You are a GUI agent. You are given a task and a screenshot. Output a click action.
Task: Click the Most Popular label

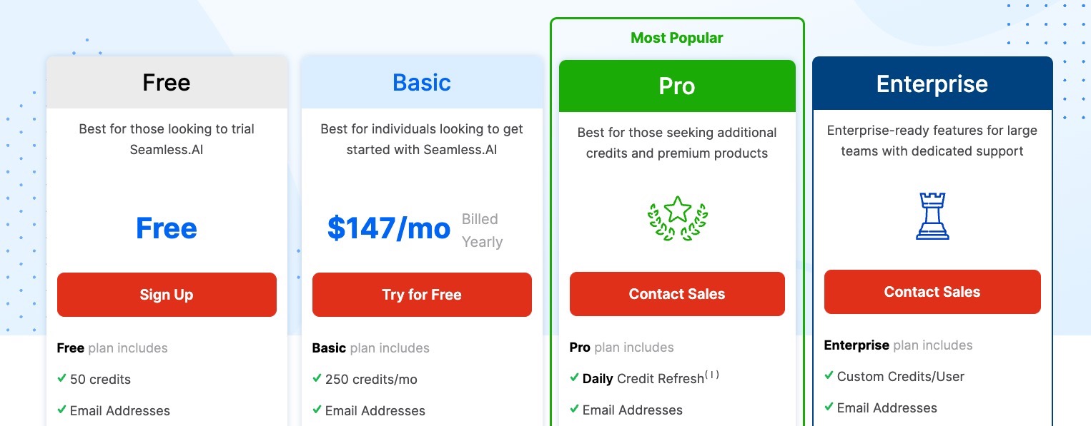677,38
